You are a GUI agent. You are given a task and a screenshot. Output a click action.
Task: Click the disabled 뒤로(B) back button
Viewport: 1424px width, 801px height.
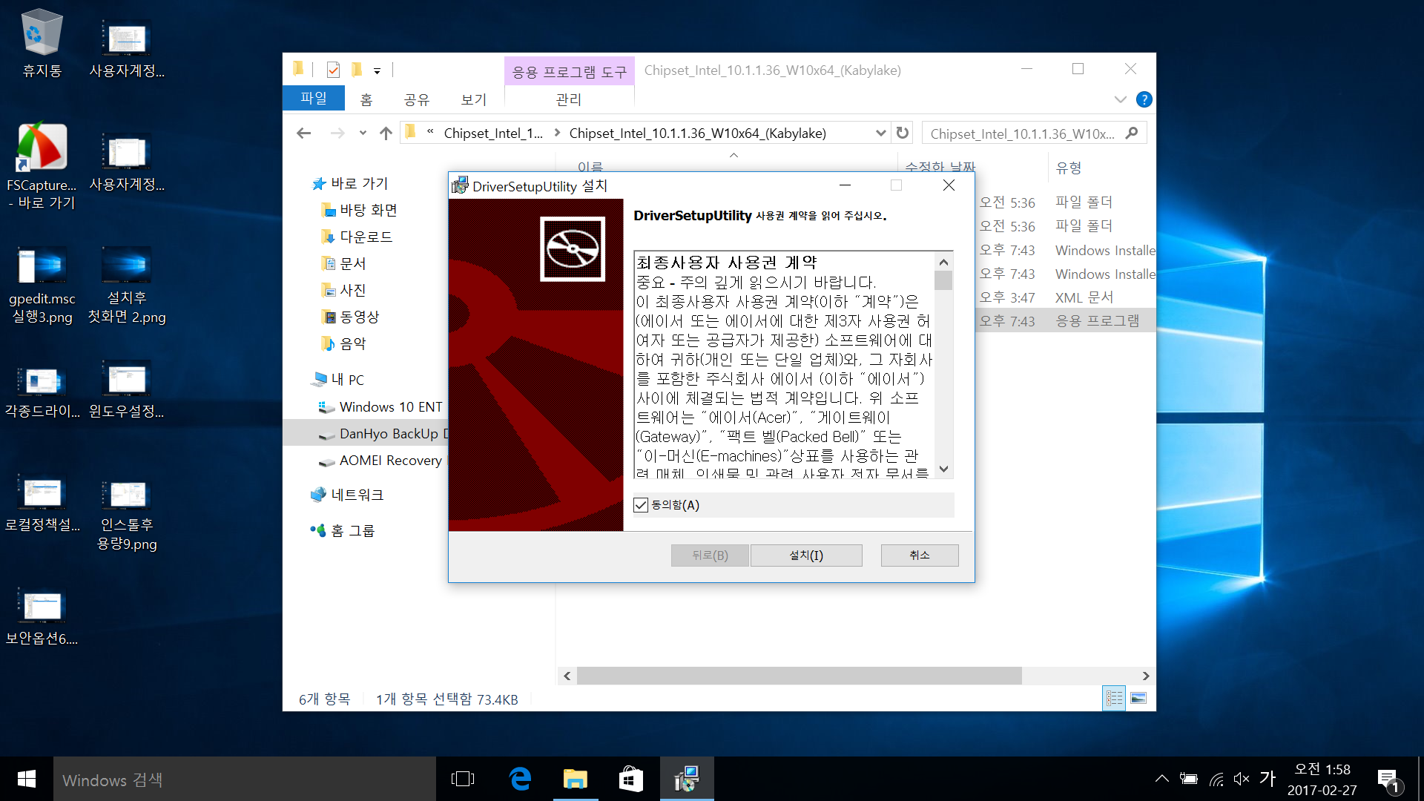point(710,555)
